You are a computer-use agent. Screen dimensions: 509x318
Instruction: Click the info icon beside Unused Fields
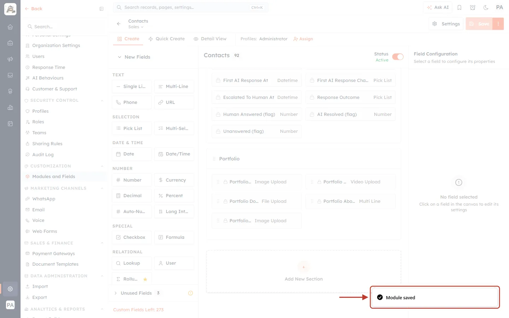(x=191, y=293)
